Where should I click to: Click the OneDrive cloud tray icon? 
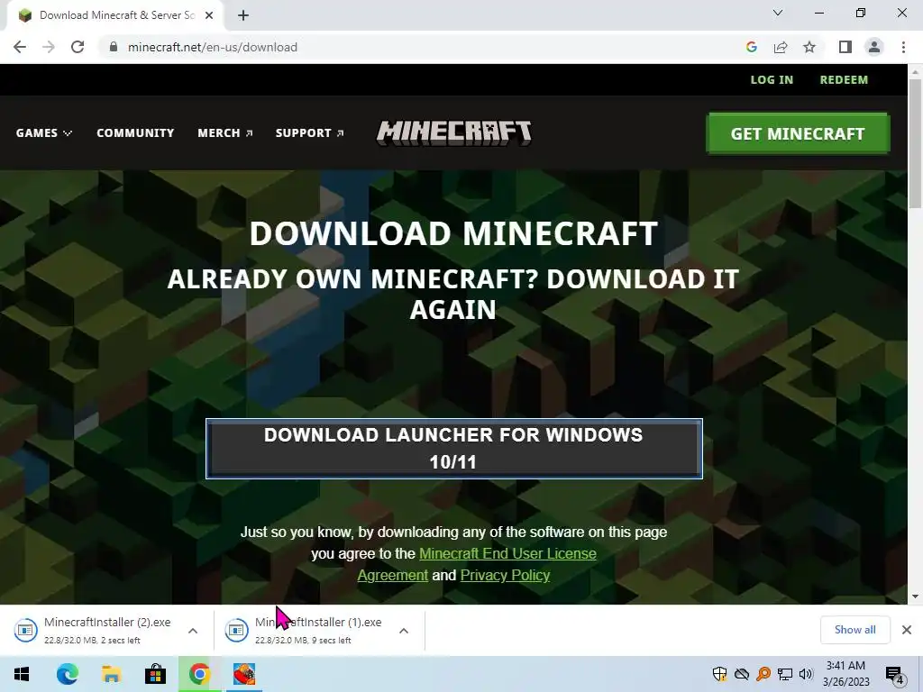point(741,674)
